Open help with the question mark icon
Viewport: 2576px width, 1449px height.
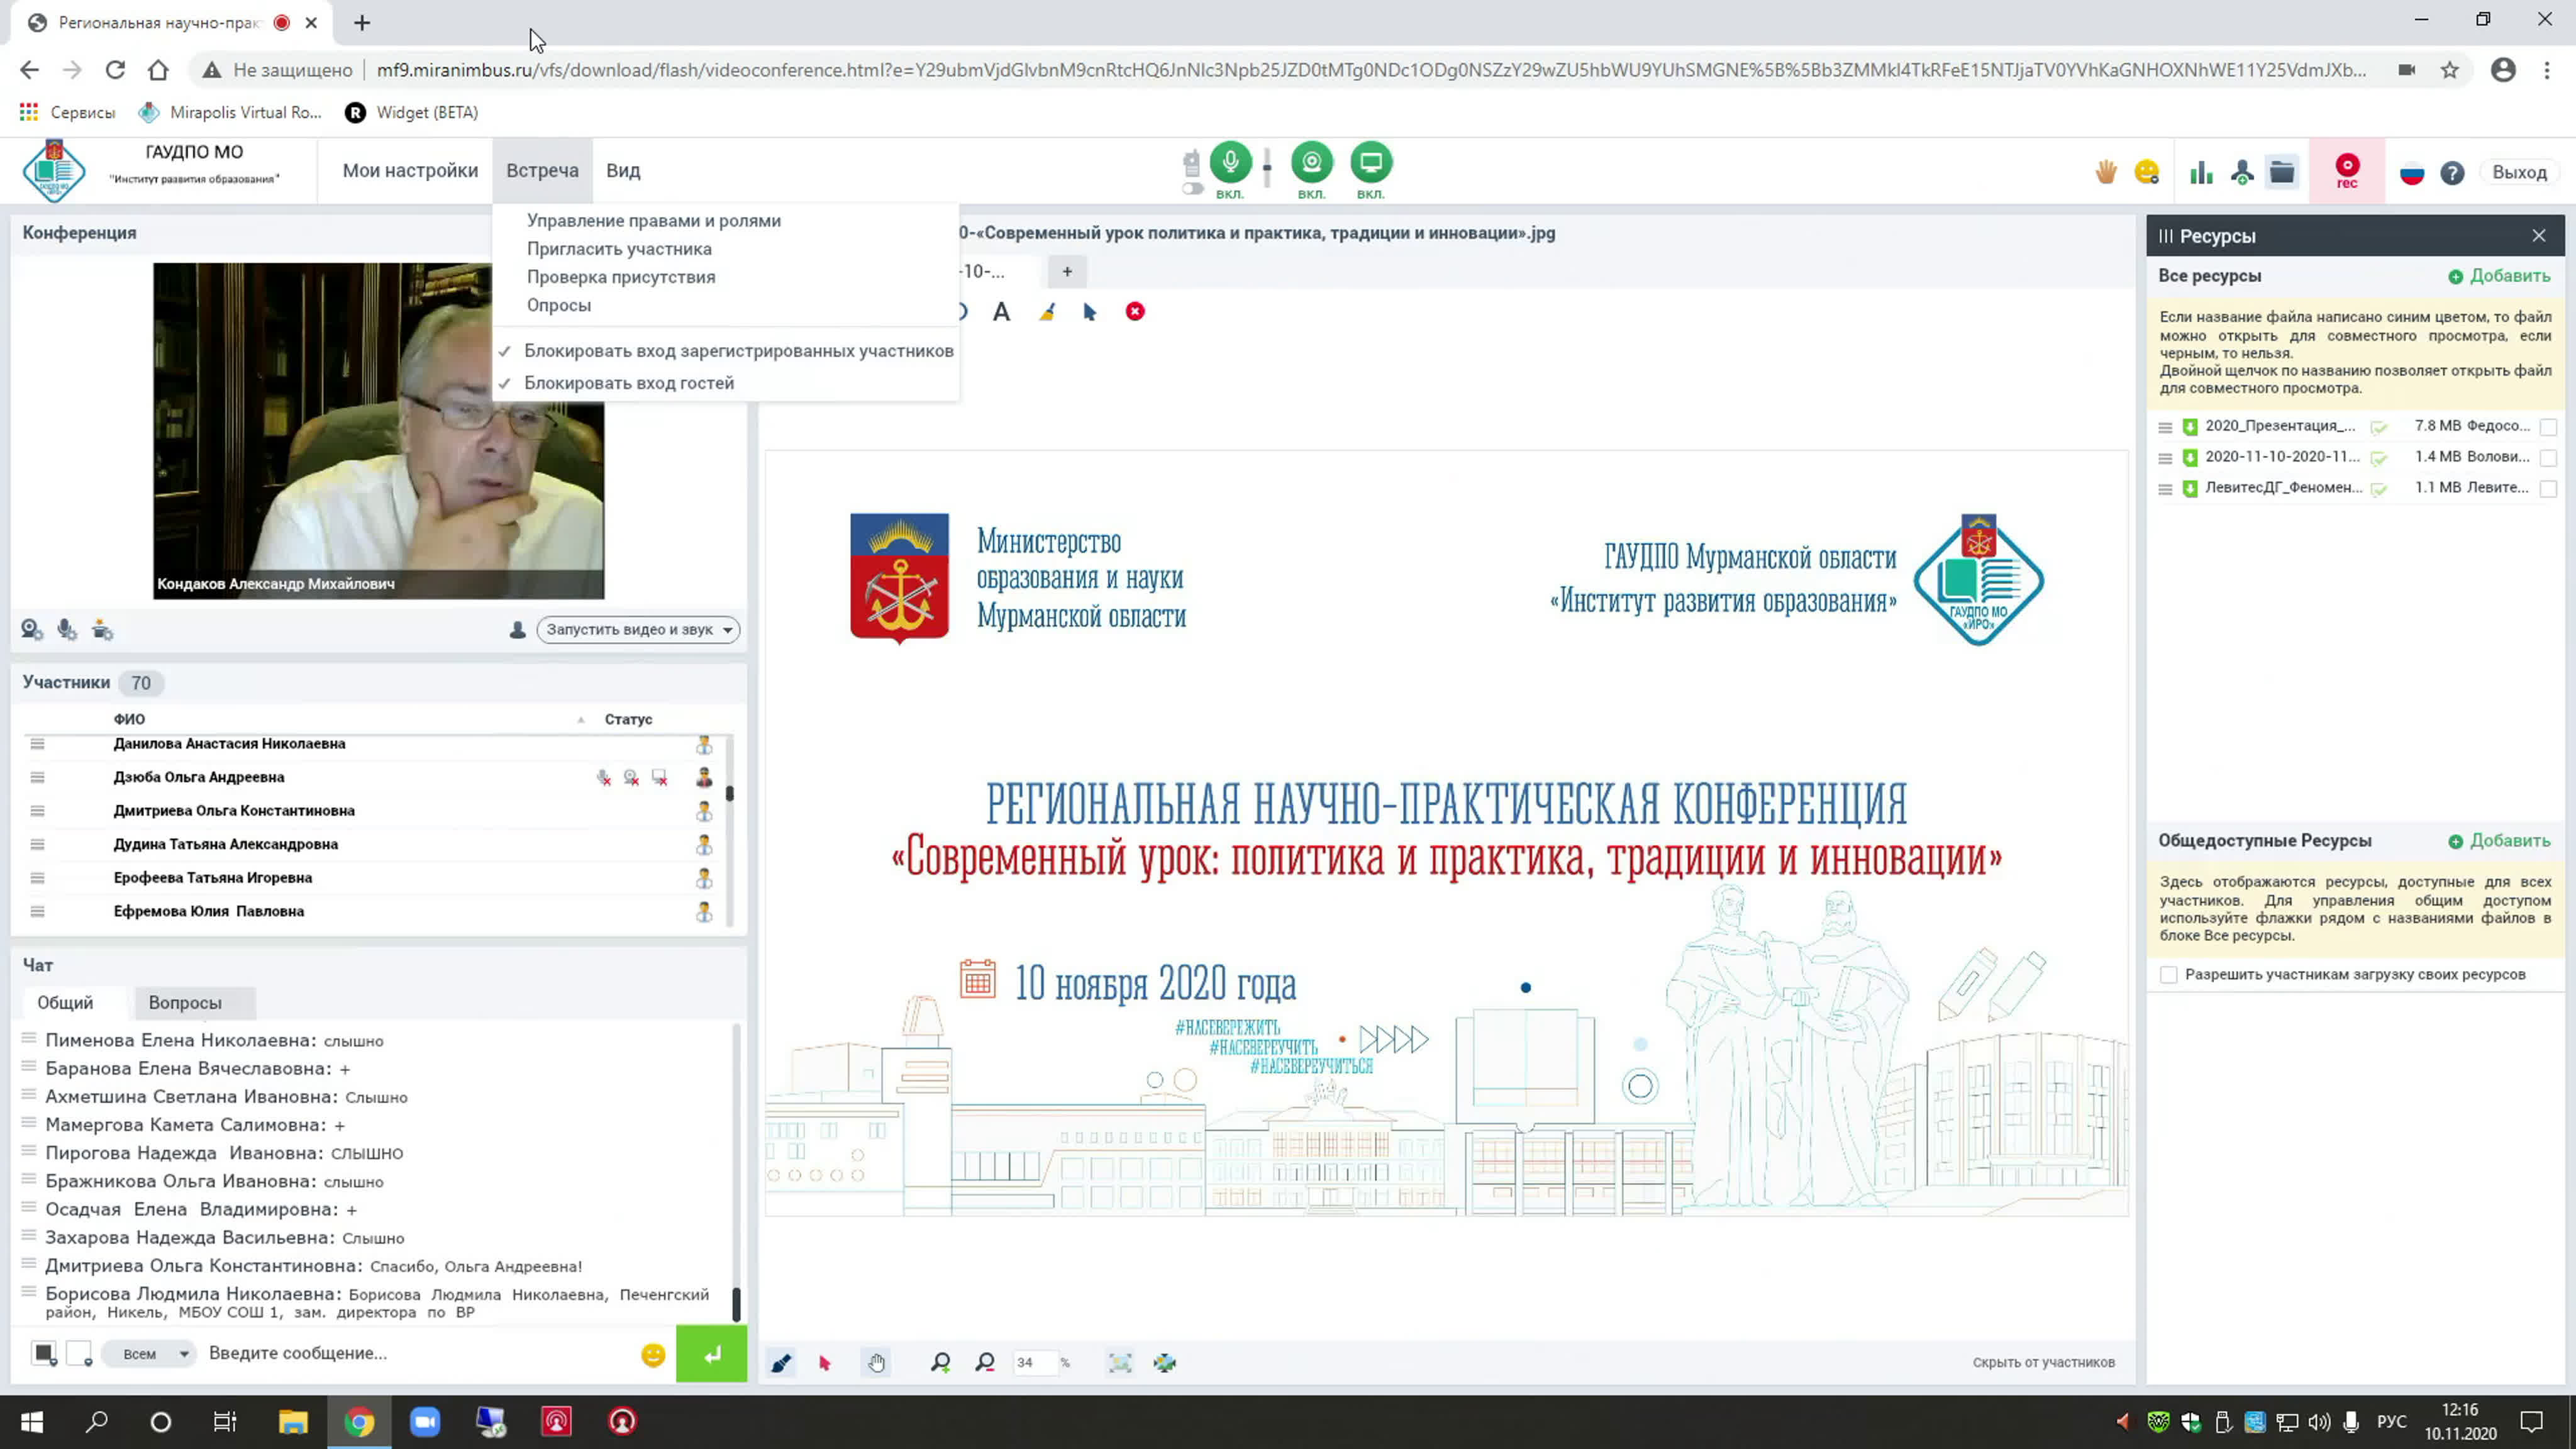(x=2452, y=173)
